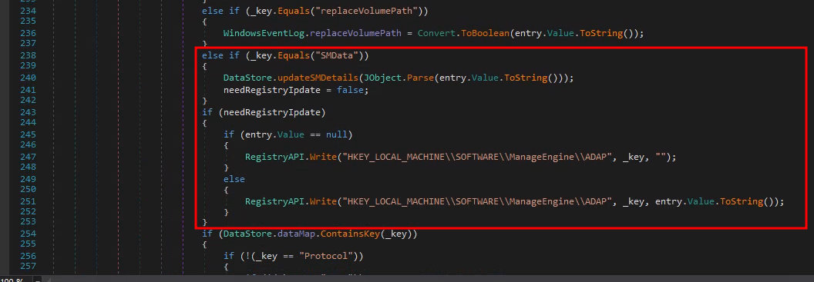Click the null keyword on line 245
This screenshot has width=814, height=282.
pyautogui.click(x=337, y=135)
